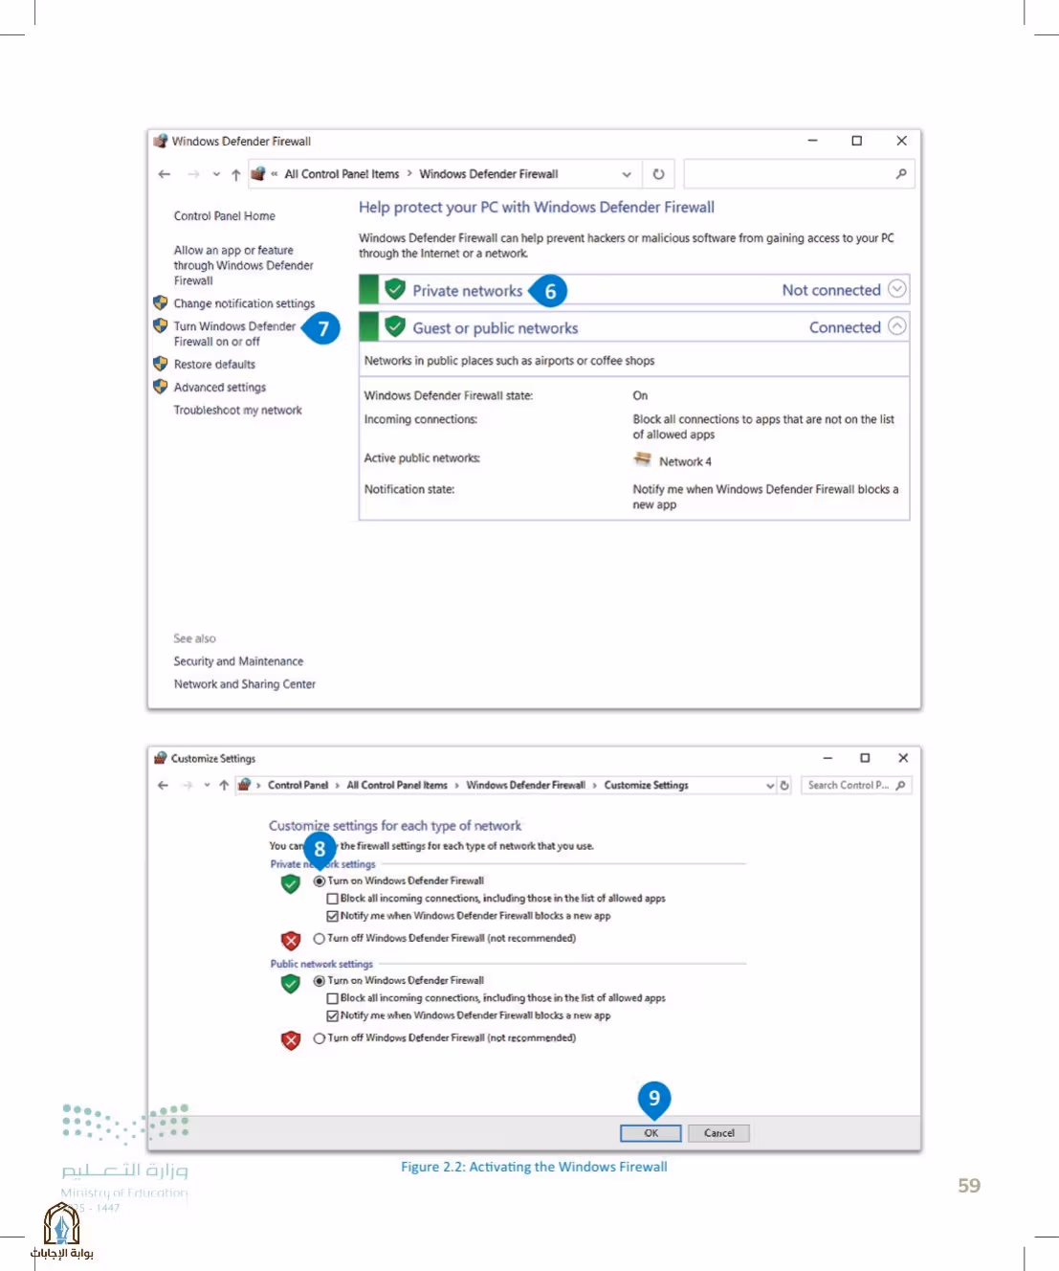
Task: Open Network and Sharing Center link
Action: 245,684
